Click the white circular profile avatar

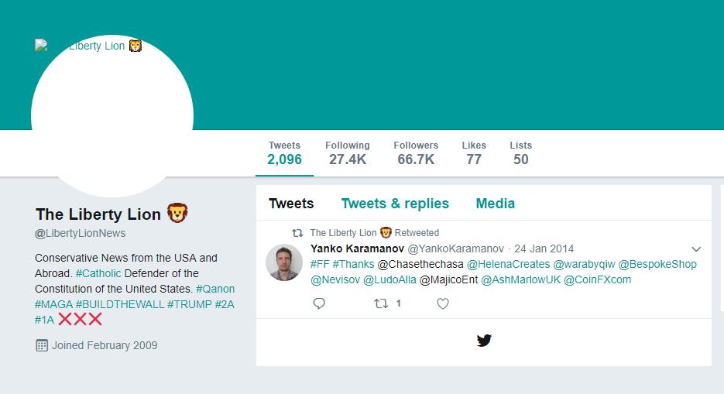pyautogui.click(x=112, y=116)
